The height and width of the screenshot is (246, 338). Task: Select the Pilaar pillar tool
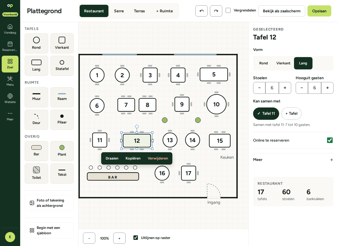(x=62, y=120)
